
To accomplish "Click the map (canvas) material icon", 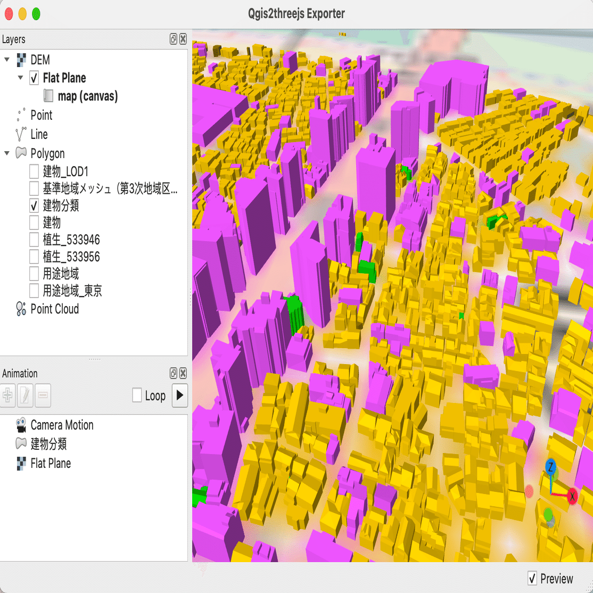I will (48, 96).
